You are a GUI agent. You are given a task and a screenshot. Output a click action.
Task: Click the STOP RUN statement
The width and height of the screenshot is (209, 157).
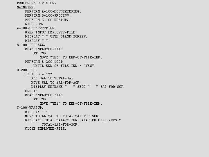[x=34, y=24]
